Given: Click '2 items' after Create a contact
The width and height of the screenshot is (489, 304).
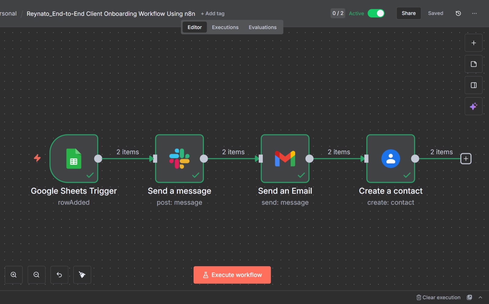Looking at the screenshot, I should point(442,152).
